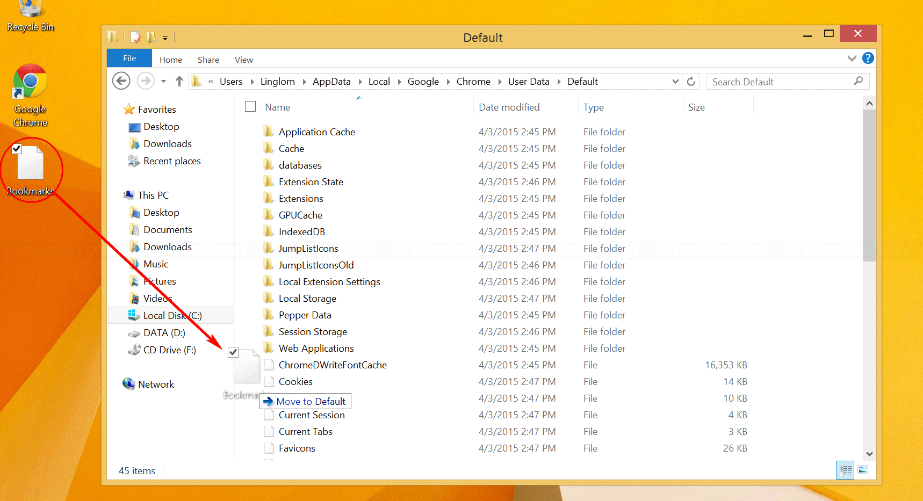
Task: Open the Recycle Bin desktop icon
Action: 30,16
